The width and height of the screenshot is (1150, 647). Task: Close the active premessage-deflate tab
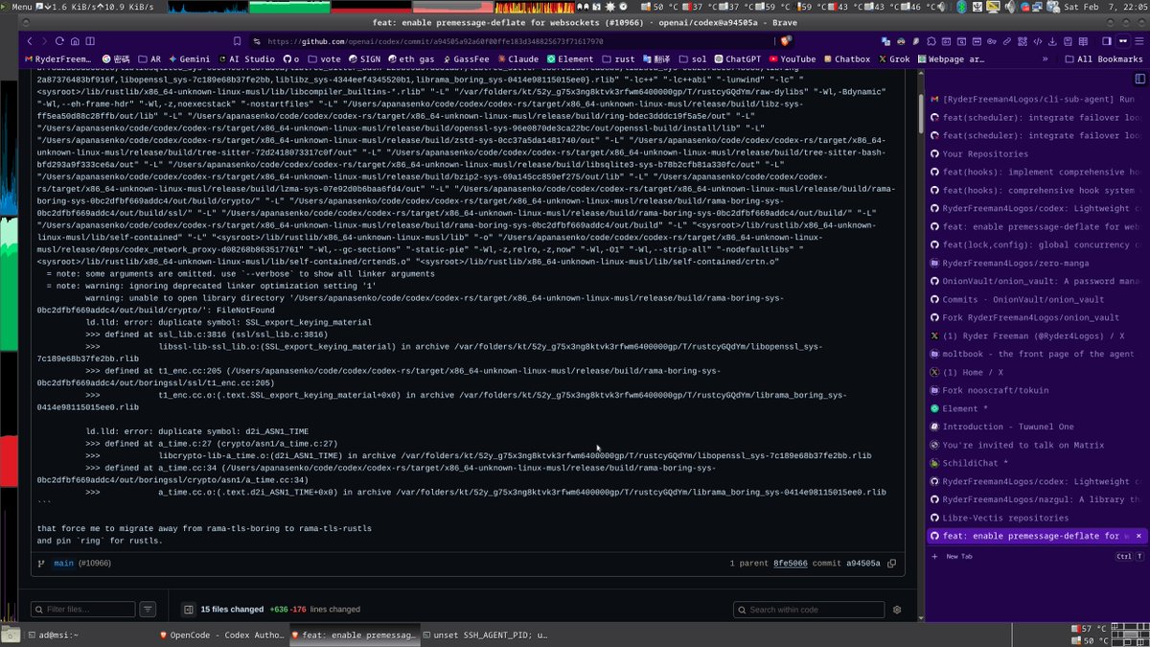click(x=1138, y=536)
